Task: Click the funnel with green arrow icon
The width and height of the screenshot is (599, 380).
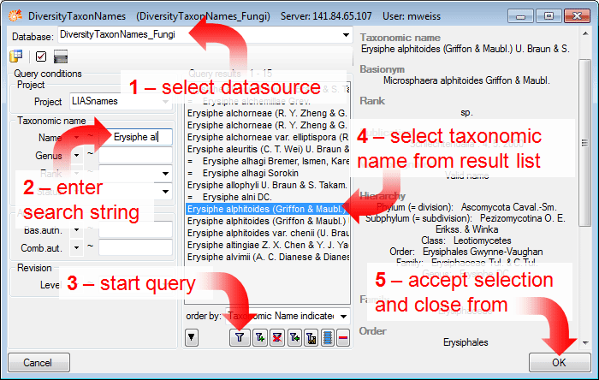Action: 296,338
